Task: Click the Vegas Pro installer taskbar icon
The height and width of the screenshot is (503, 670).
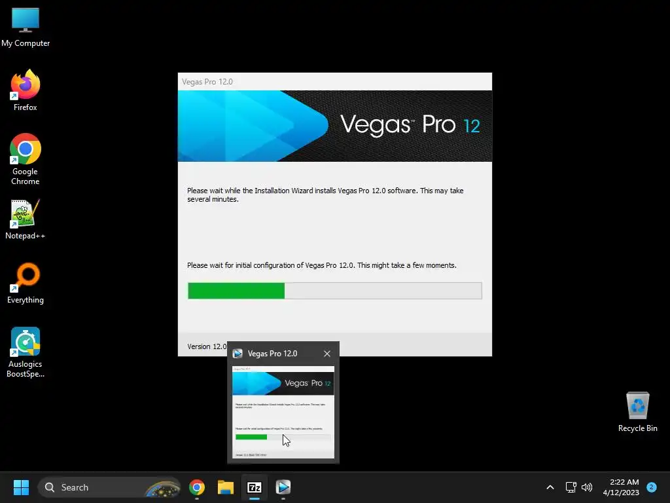Action: pos(283,487)
